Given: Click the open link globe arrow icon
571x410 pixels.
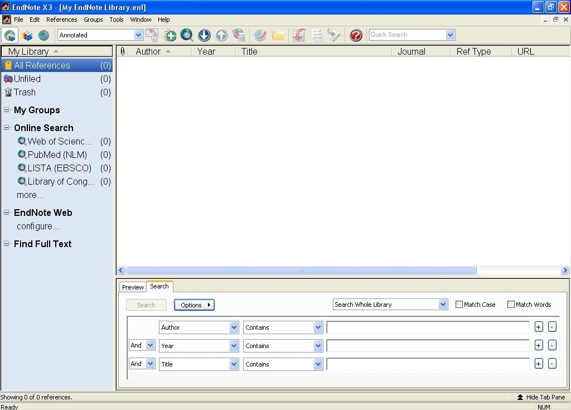Looking at the screenshot, I should click(260, 35).
